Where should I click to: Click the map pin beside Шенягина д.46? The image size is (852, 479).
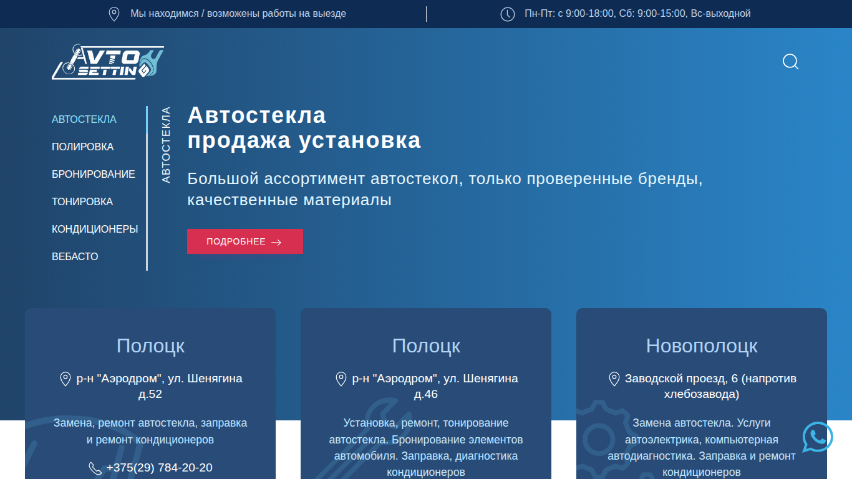[x=341, y=379]
